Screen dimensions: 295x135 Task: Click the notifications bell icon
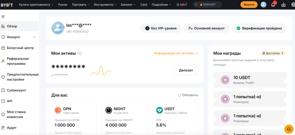click(273, 5)
